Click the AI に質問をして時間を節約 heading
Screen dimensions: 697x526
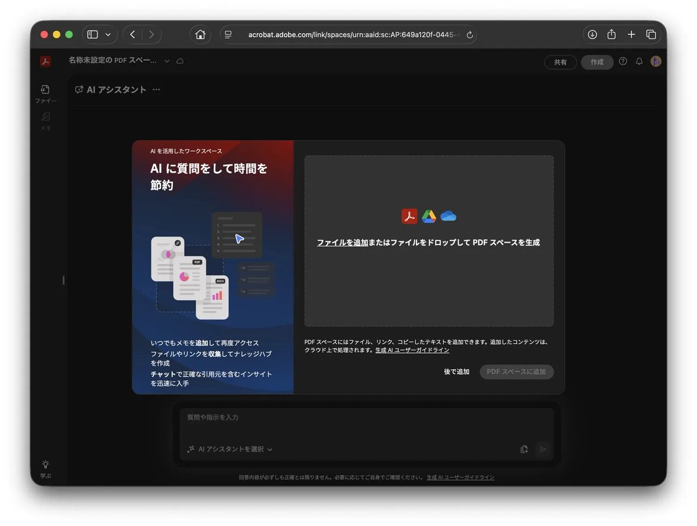209,176
